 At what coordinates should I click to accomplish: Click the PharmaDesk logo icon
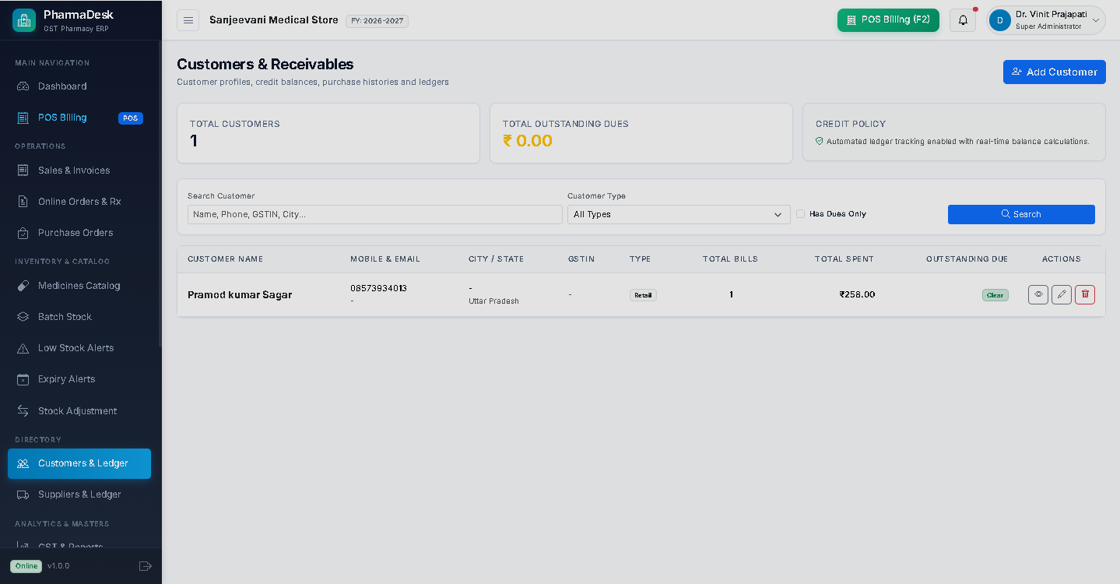[x=24, y=20]
